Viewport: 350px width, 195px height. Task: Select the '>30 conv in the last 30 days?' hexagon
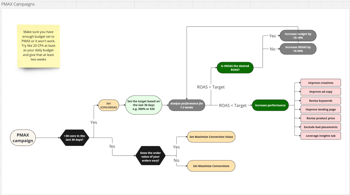coord(74,138)
